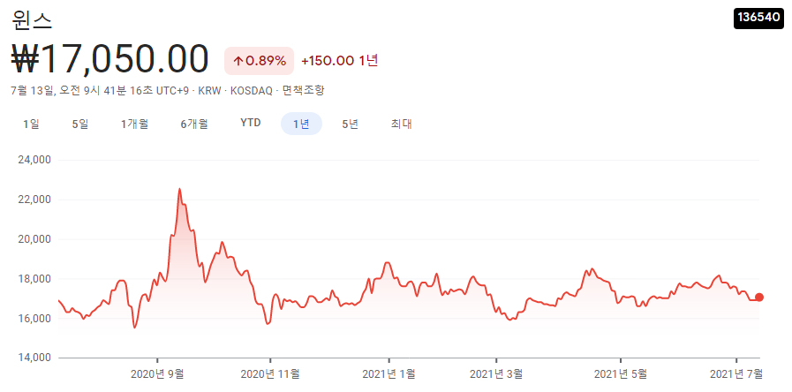792x392 pixels.
Task: Click the 18,000 y-axis label
Action: 34,279
